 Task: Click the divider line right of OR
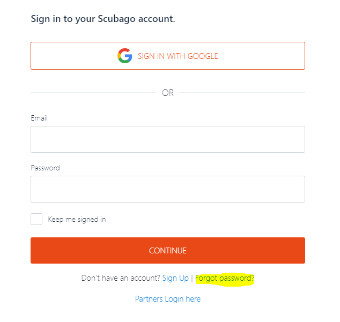click(x=242, y=93)
